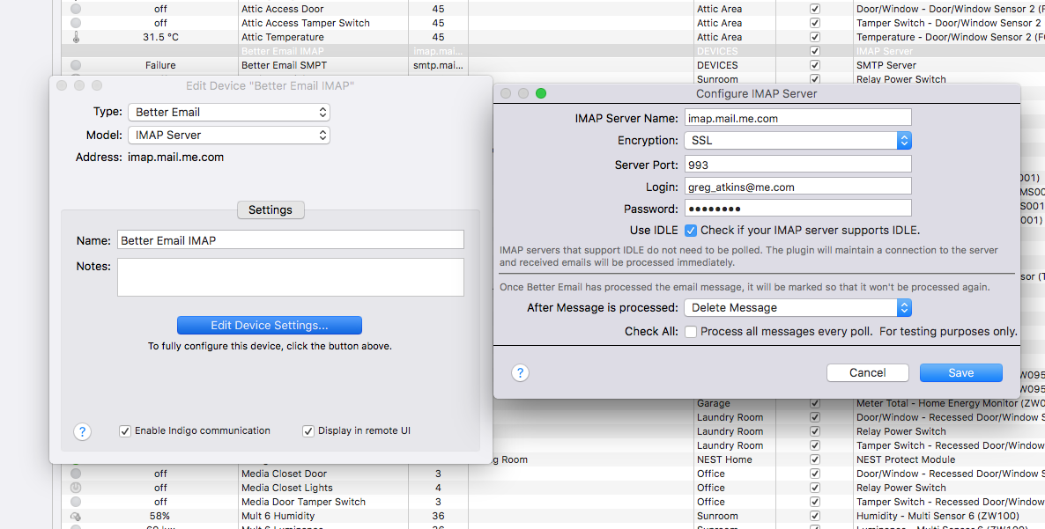The height and width of the screenshot is (529, 1045).
Task: Open the Model dropdown showing IMAP Server
Action: pos(228,135)
